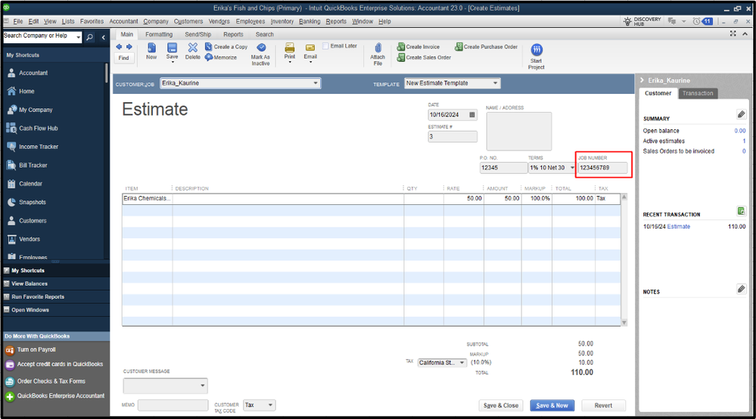Open the Search Company or Help dropdown arrow
The image size is (756, 419).
78,36
